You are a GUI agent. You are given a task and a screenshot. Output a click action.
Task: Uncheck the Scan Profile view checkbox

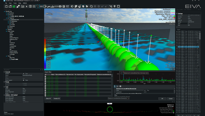pyautogui.click(x=10, y=59)
